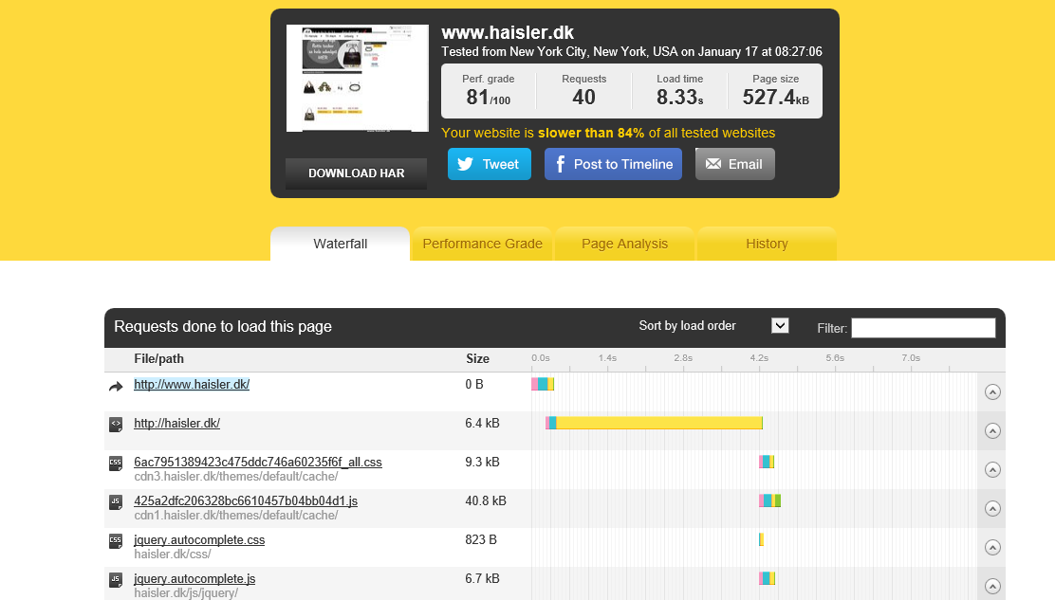Expand details for the _all.css row
The width and height of the screenshot is (1055, 600).
(992, 469)
